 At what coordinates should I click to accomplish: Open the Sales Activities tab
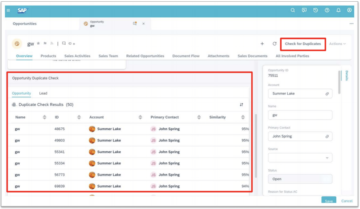coord(78,56)
